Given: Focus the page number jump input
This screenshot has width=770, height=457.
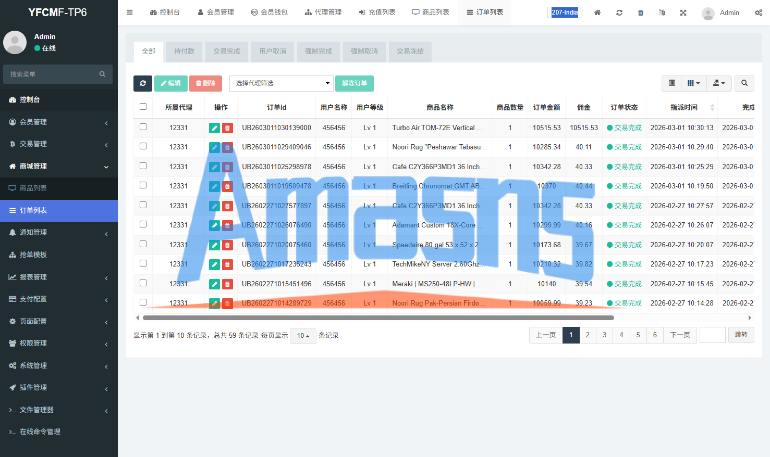Looking at the screenshot, I should (713, 335).
